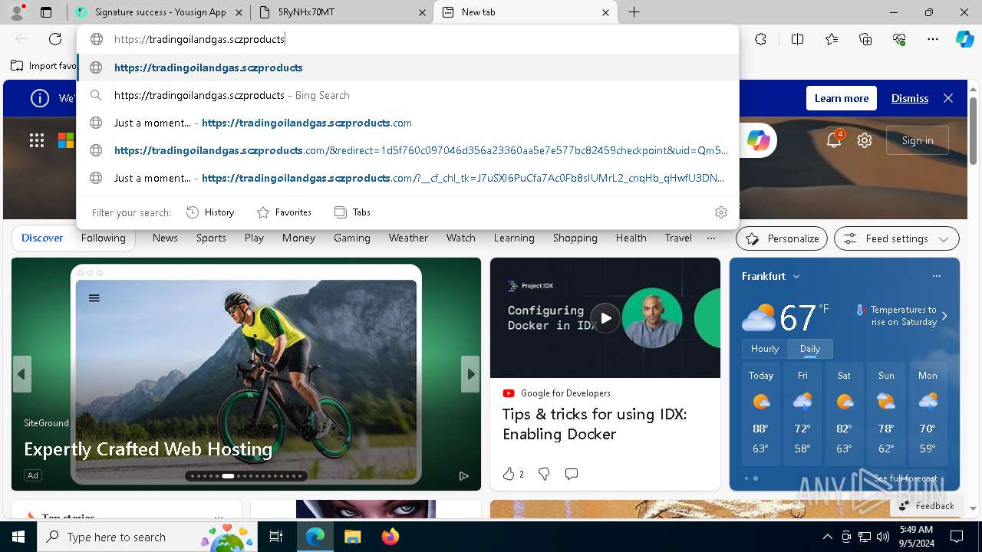Open volume control in system tray

click(x=883, y=537)
